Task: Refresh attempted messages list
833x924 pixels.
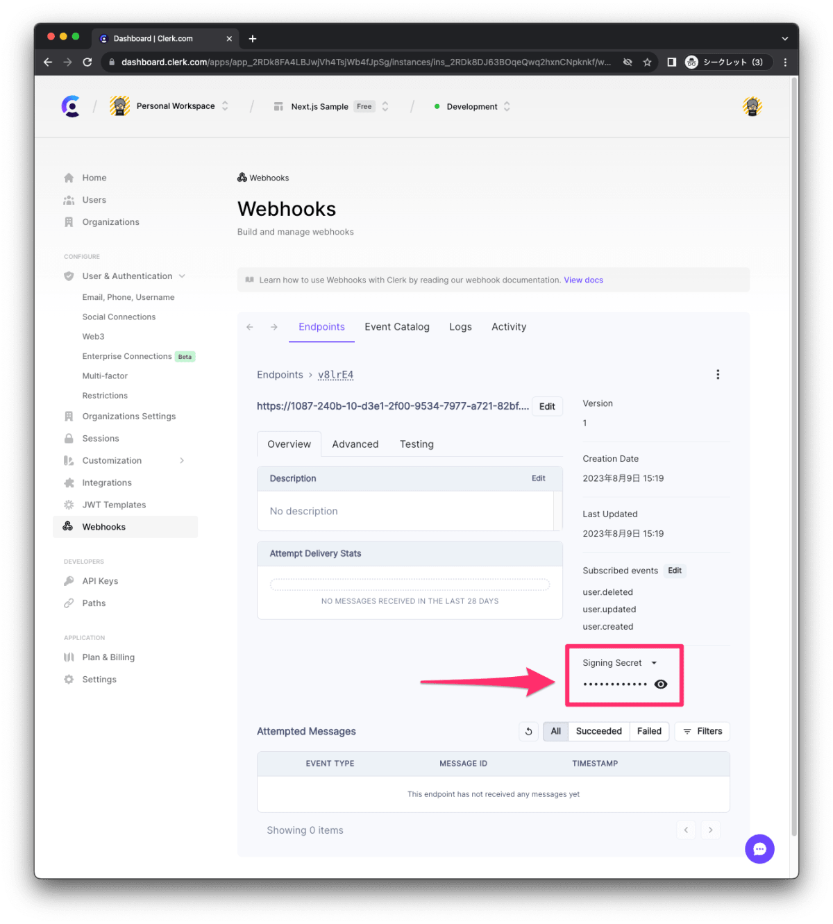Action: pos(528,731)
